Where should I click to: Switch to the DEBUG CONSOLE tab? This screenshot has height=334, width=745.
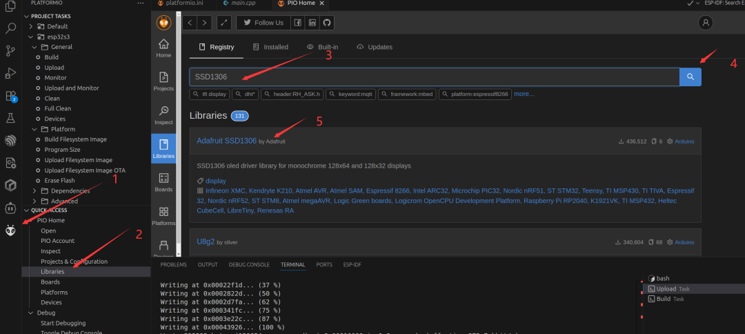(x=249, y=264)
